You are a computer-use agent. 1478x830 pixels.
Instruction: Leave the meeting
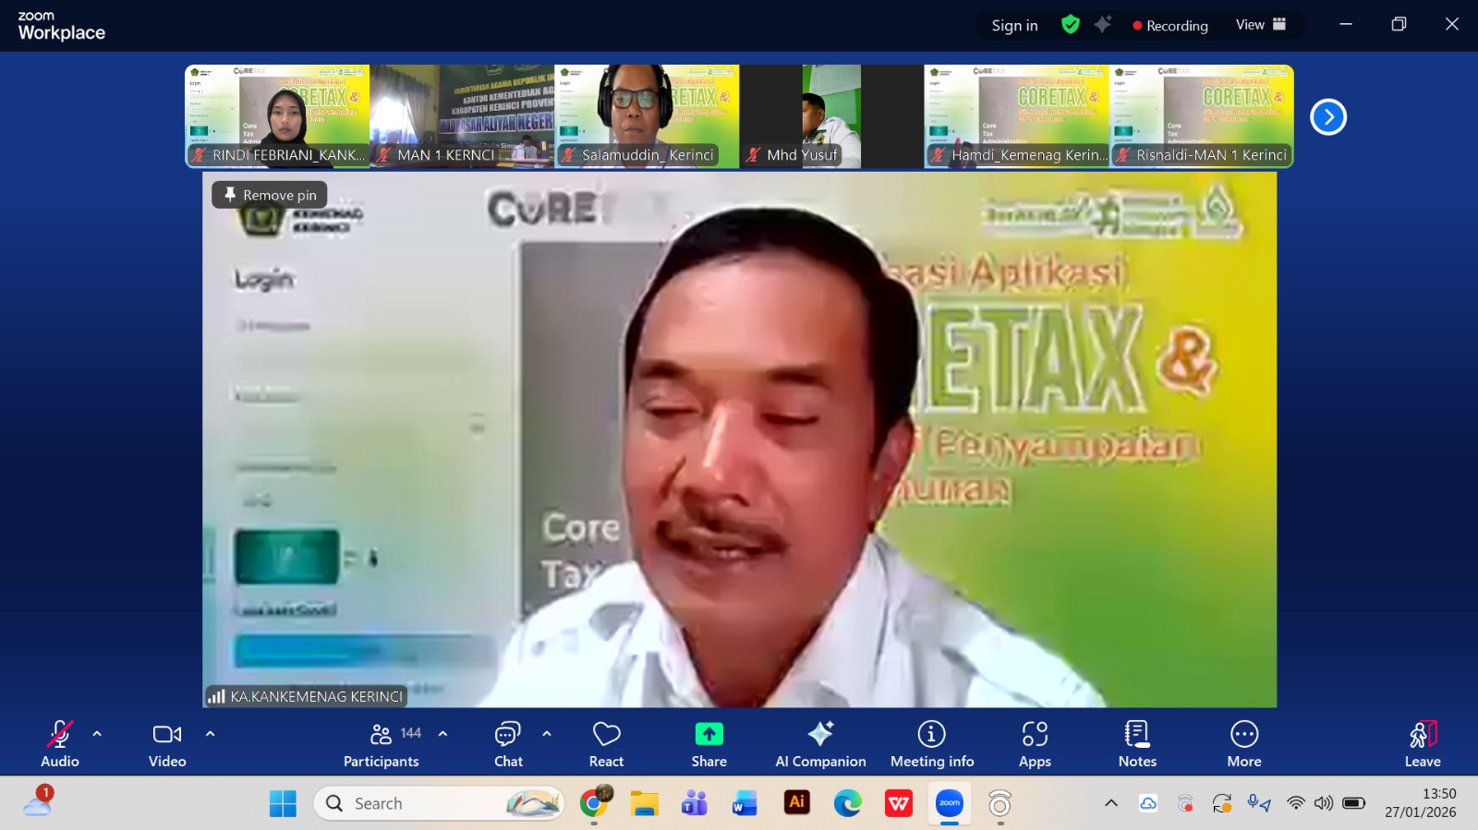point(1422,744)
